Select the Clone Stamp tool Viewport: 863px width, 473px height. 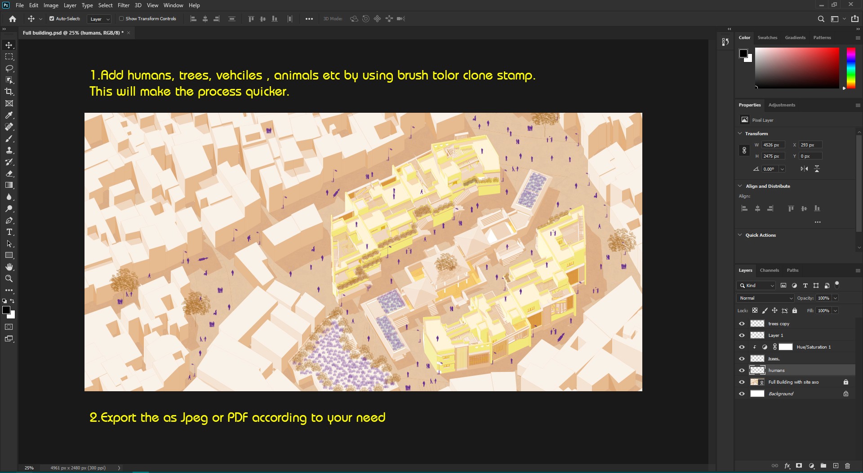pyautogui.click(x=9, y=150)
